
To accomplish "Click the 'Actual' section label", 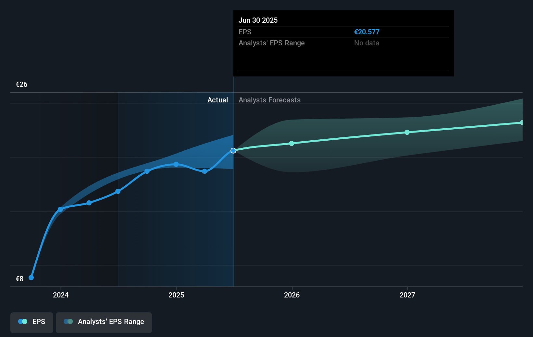I will [x=217, y=100].
